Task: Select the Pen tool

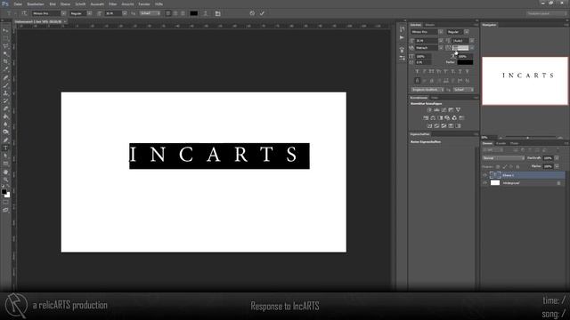Action: pyautogui.click(x=5, y=140)
